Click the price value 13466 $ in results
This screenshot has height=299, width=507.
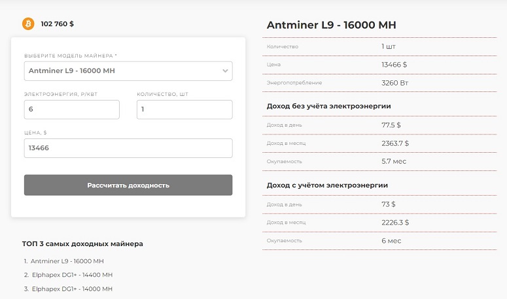tap(394, 65)
